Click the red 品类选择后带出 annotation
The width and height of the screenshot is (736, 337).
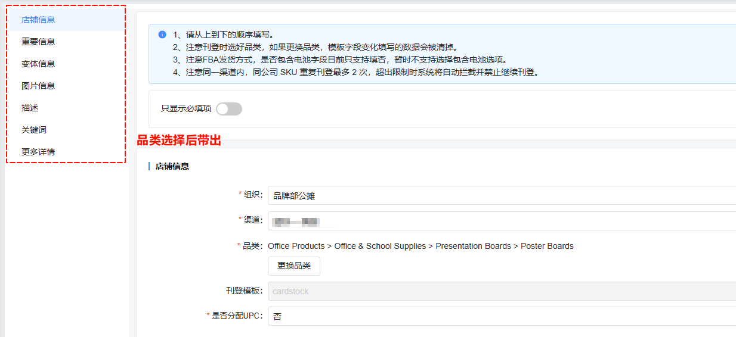click(x=179, y=141)
